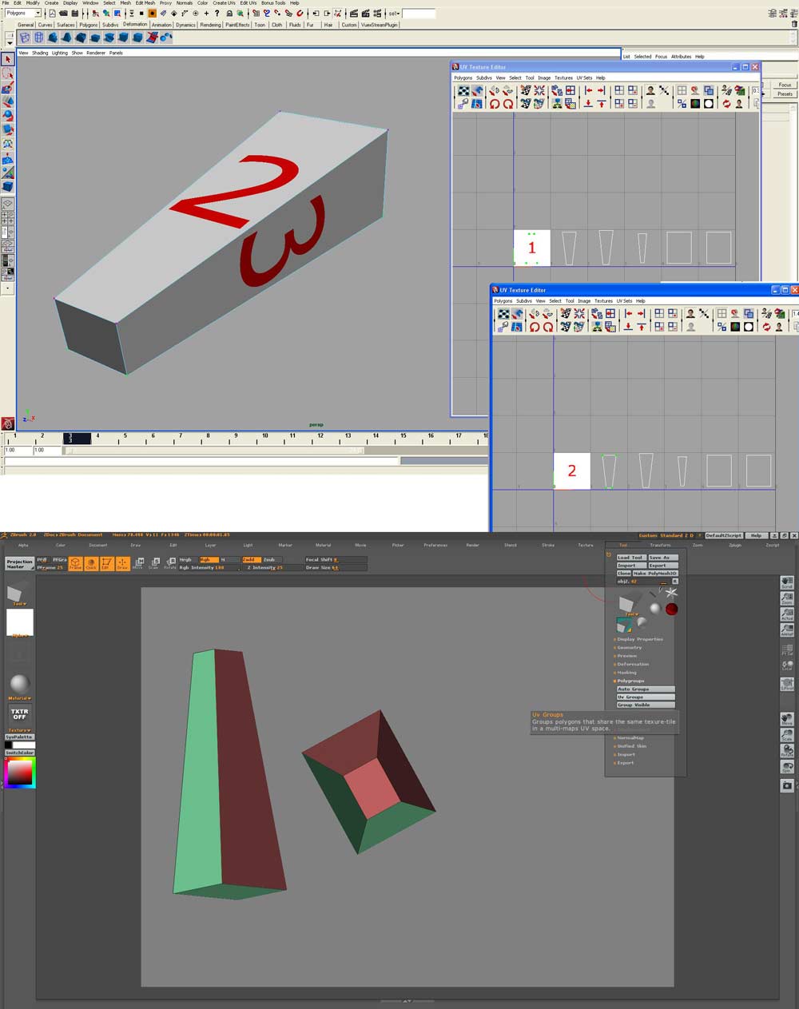This screenshot has height=1009, width=799.
Task: Pick a color from ZBrush color picker
Action: pos(20,773)
